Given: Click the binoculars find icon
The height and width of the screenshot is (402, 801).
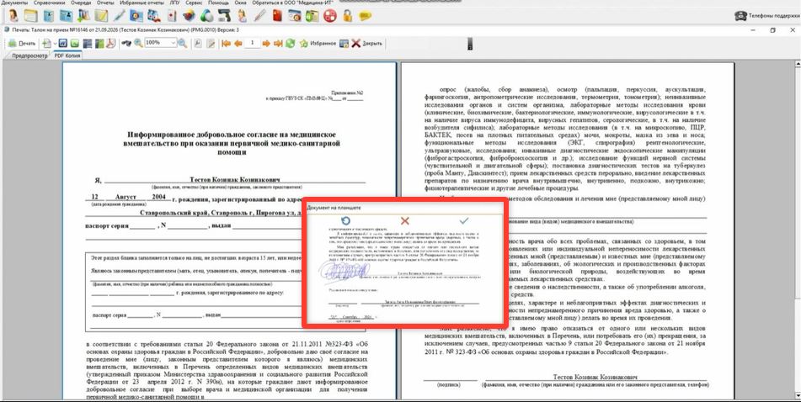Looking at the screenshot, I should point(125,44).
